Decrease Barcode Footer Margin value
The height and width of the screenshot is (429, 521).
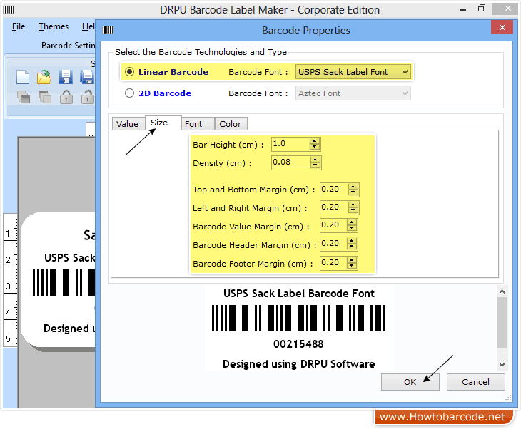click(x=352, y=267)
